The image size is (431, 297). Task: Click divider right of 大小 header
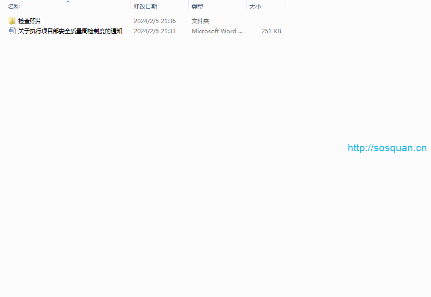coord(285,6)
